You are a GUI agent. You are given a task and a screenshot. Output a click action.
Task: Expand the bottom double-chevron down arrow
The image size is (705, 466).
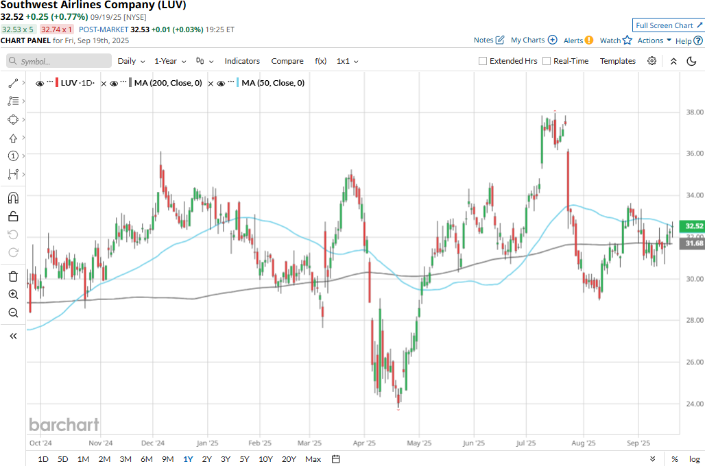[x=652, y=459]
